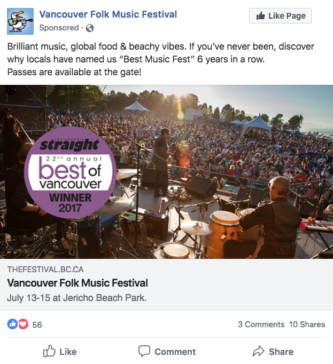
Task: Click the July 13-15 Jericho Beach Park description
Action: point(77,298)
